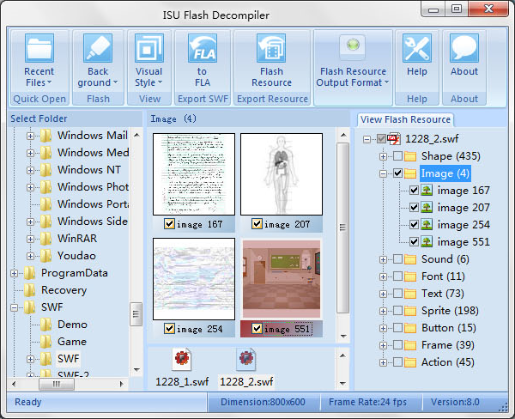Select the Recovery folder in tree

click(x=64, y=290)
